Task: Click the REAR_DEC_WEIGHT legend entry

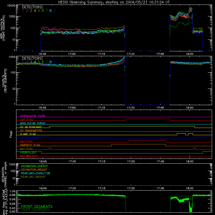Action: click(x=33, y=177)
